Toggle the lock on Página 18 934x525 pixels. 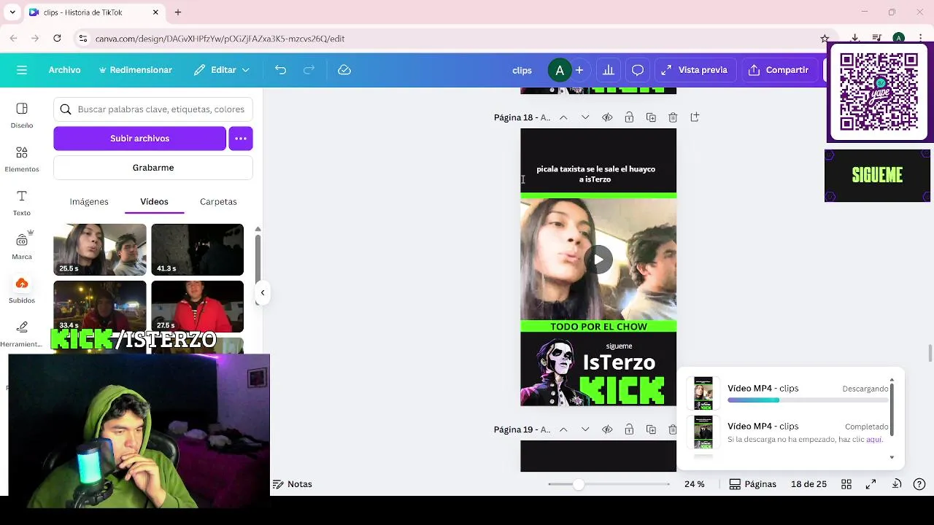point(629,117)
